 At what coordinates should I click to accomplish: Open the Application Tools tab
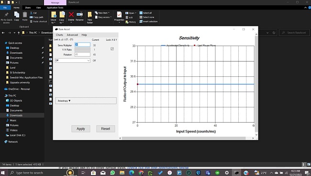pos(55,8)
